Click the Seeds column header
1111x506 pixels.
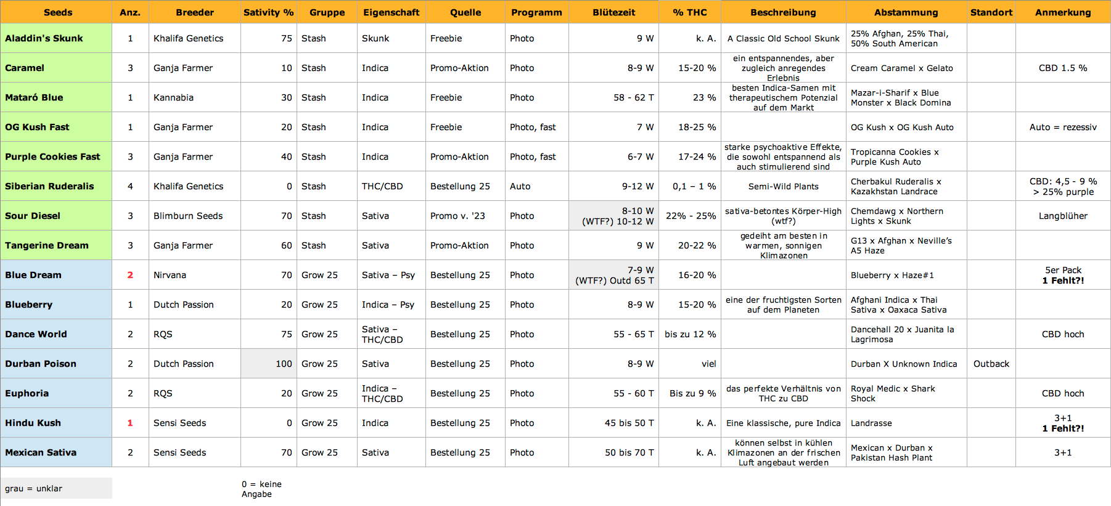57,12
